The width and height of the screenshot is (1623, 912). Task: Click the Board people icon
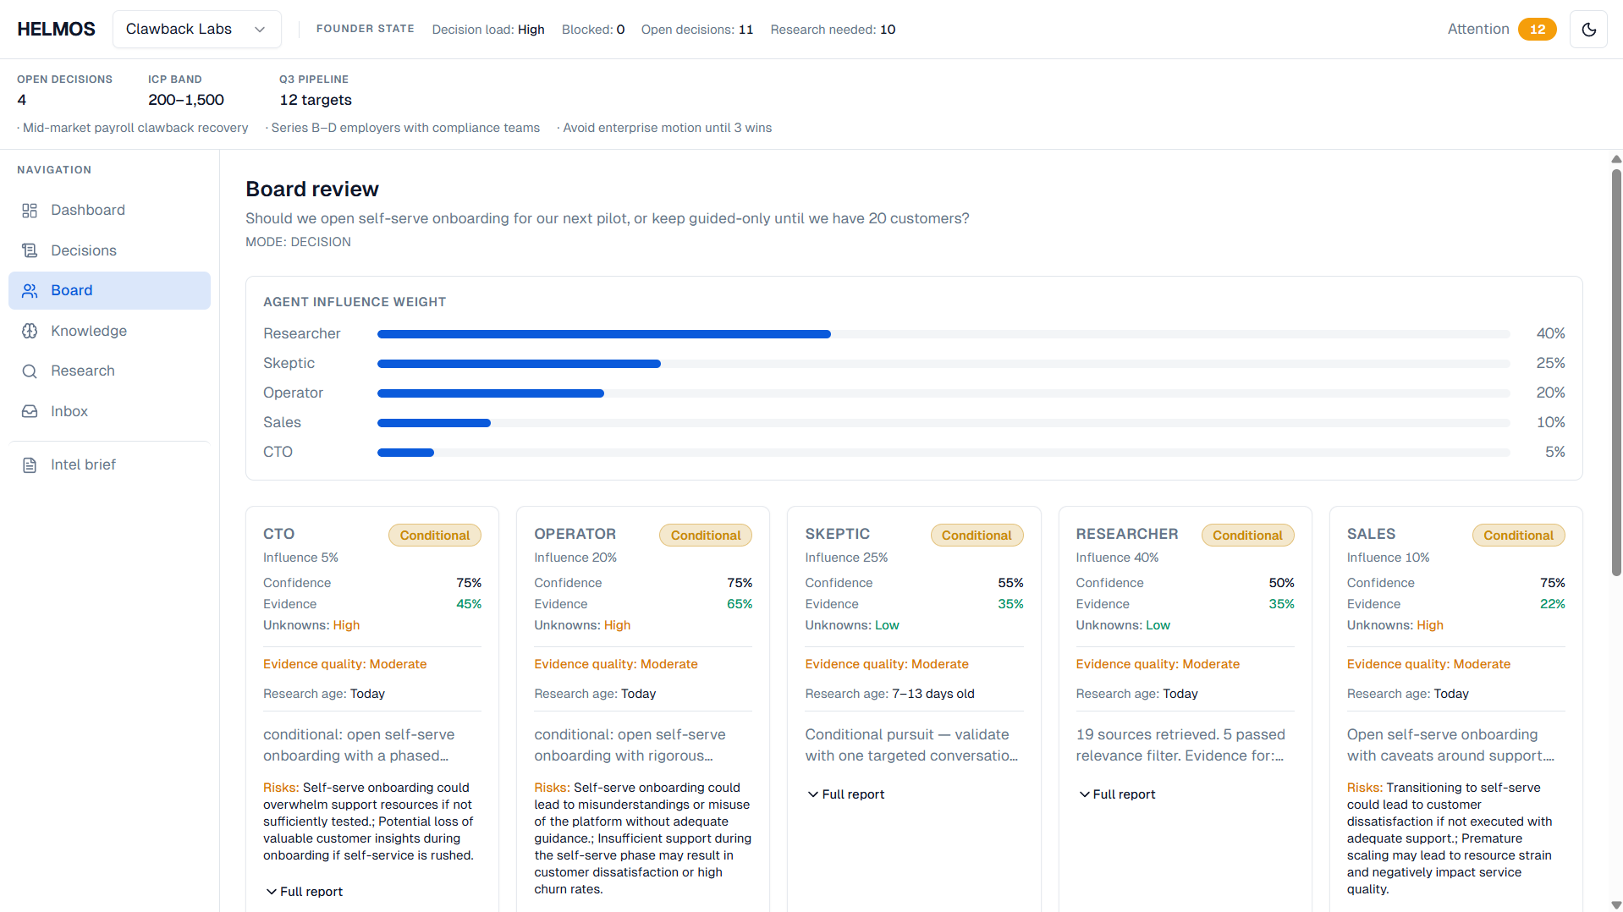point(30,291)
